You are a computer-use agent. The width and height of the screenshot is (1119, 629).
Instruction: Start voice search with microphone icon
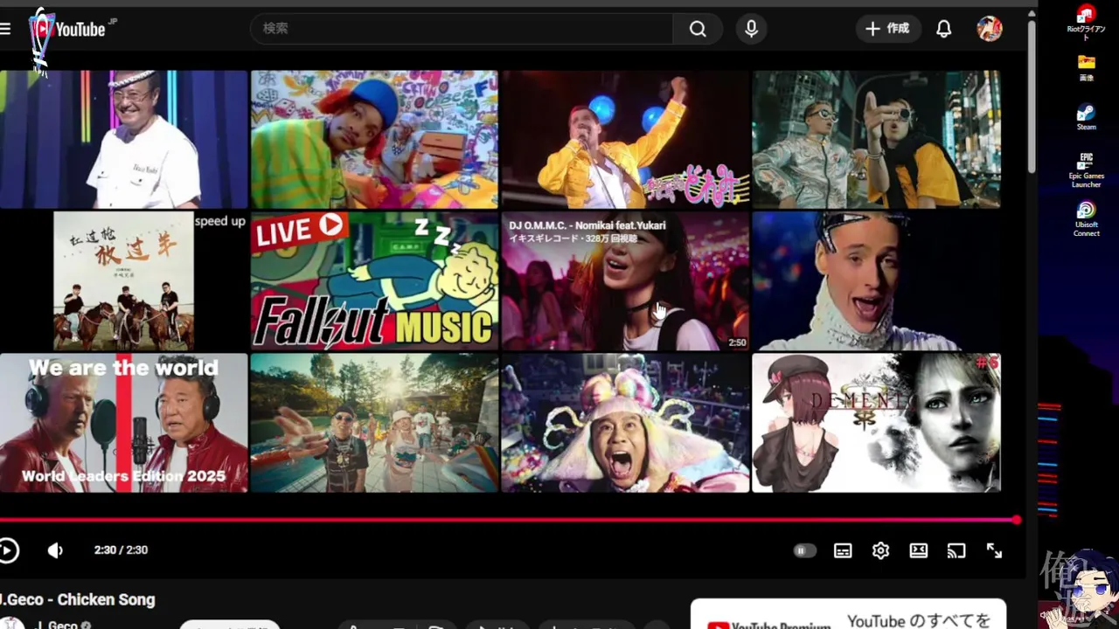point(751,29)
